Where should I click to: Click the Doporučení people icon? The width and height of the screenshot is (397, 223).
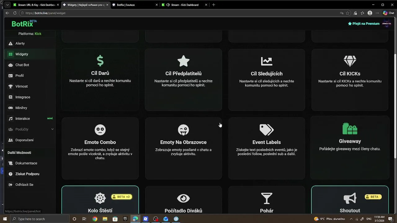point(11,140)
